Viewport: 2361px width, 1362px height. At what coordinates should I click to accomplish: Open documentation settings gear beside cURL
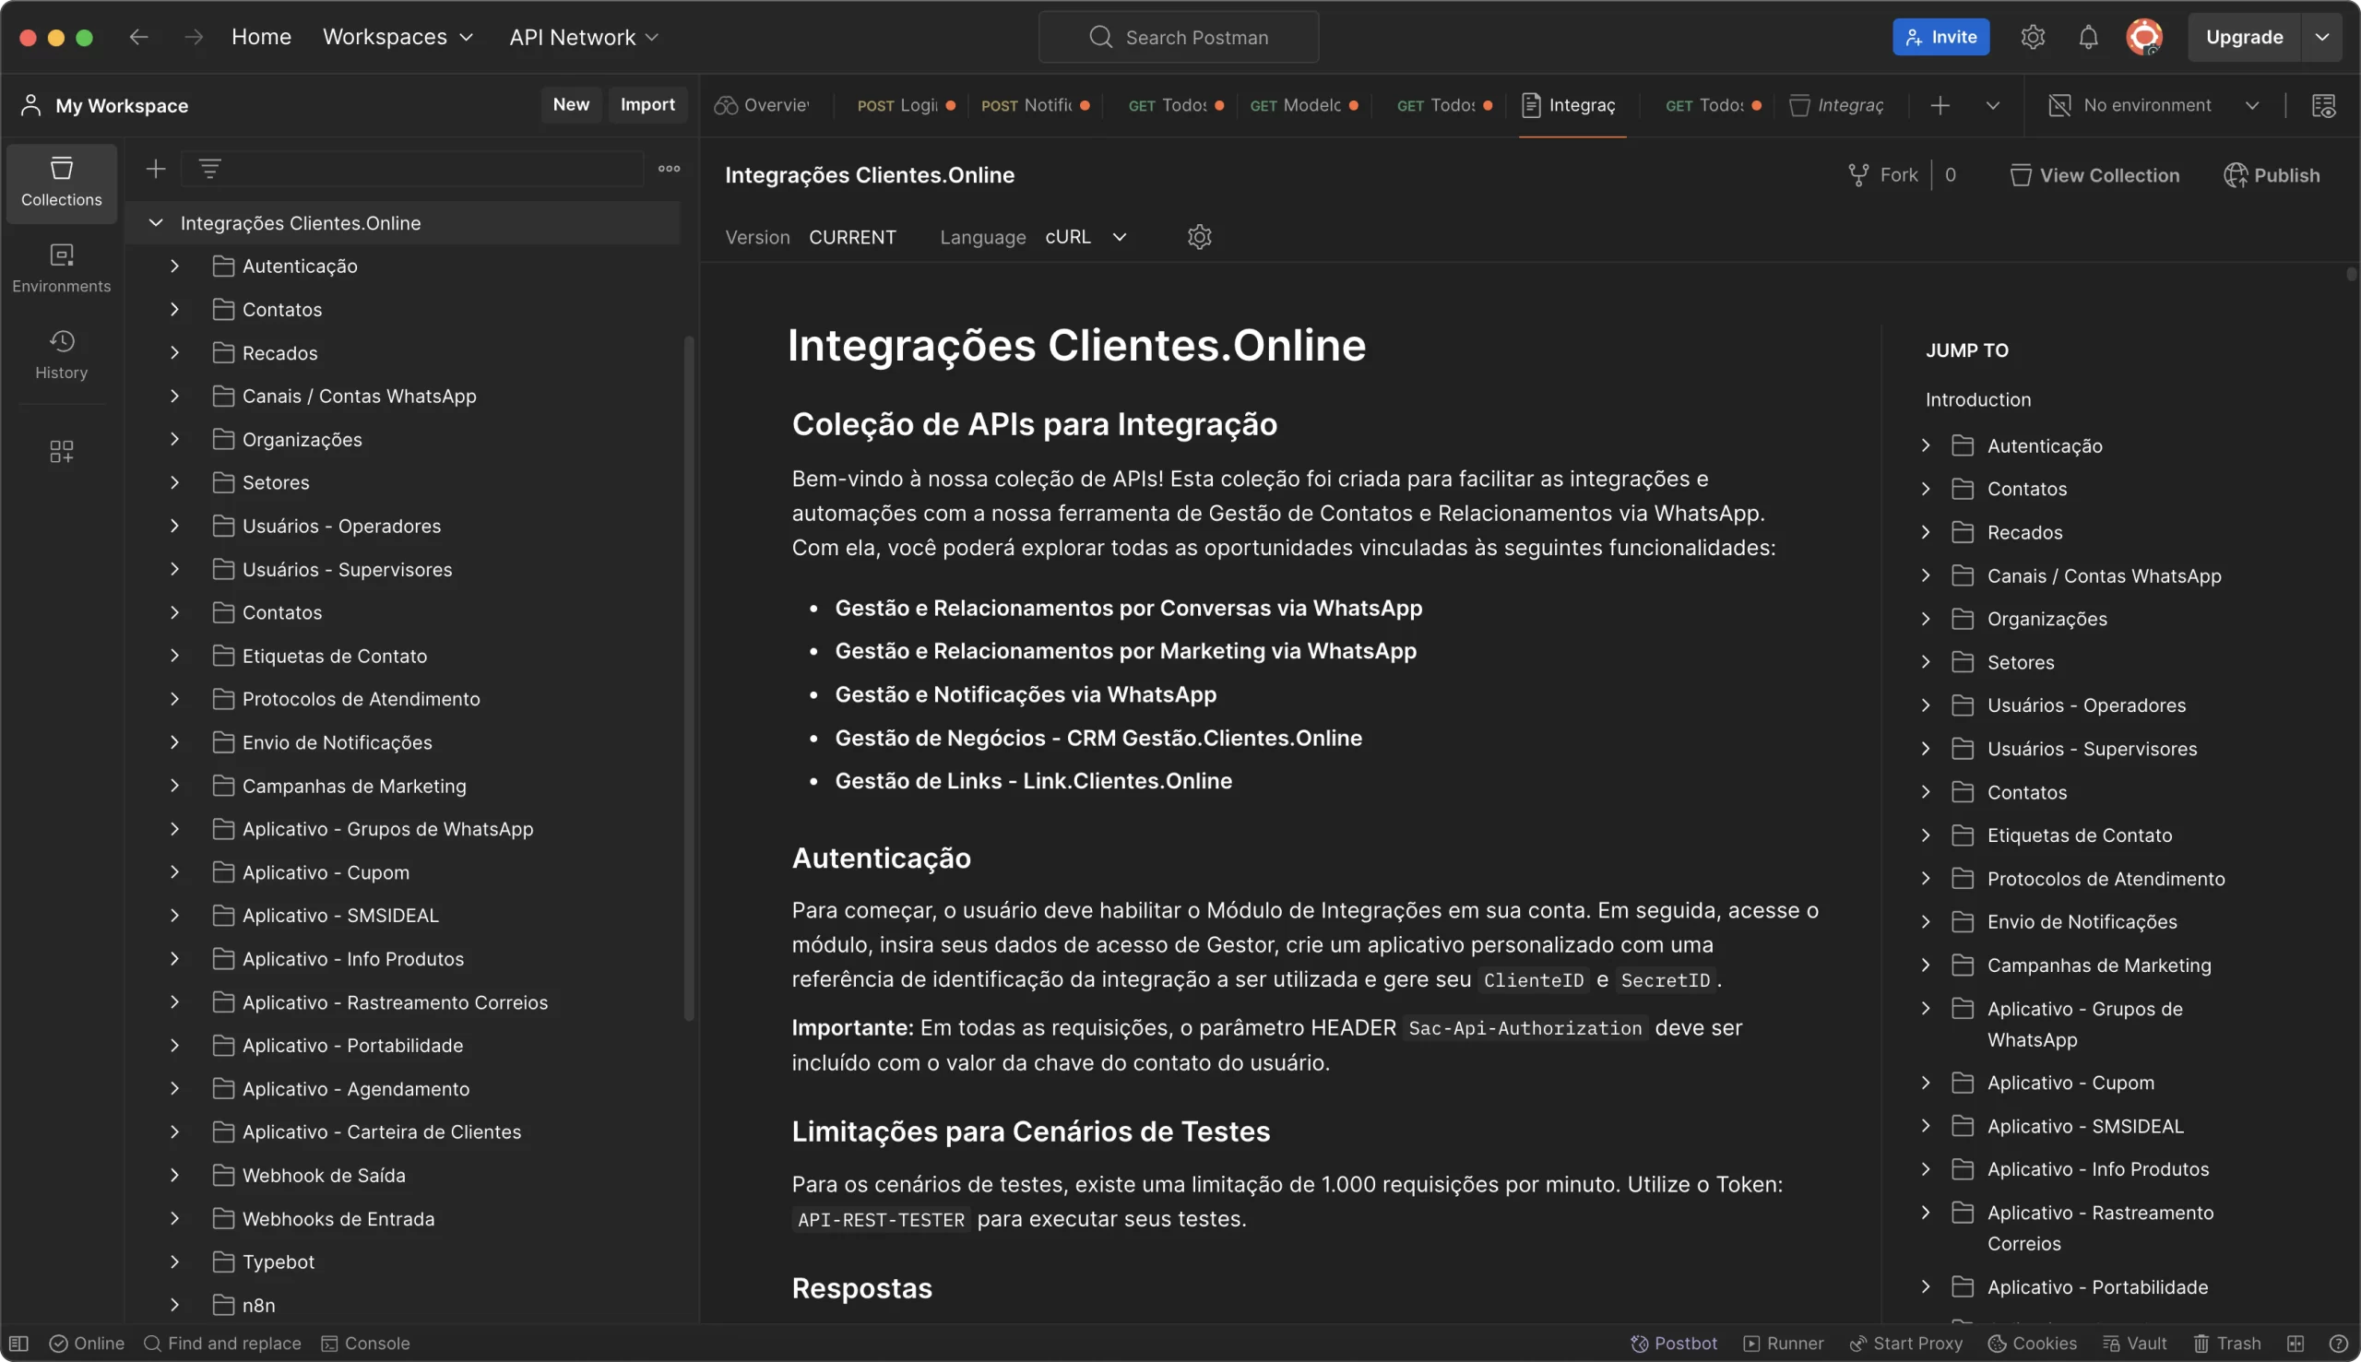tap(1199, 237)
